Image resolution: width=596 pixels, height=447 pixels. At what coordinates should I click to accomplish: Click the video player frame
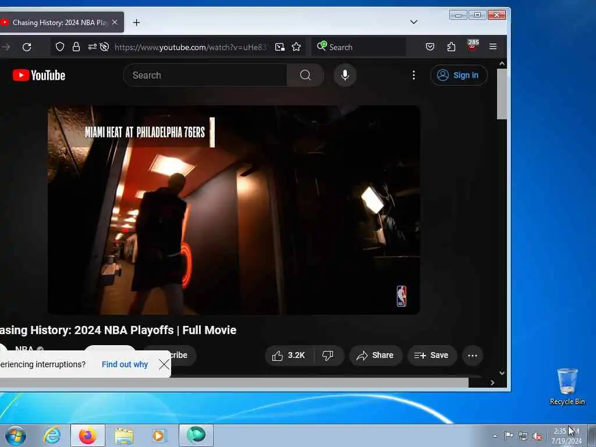pos(234,210)
